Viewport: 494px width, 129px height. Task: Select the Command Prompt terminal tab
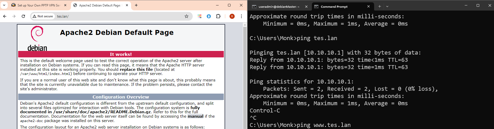click(342, 7)
